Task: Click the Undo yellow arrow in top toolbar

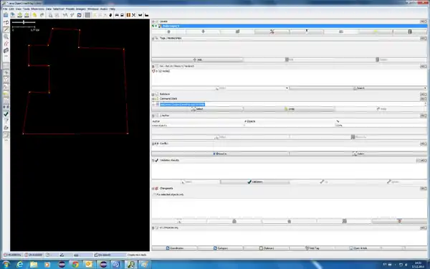Action: click(34, 15)
